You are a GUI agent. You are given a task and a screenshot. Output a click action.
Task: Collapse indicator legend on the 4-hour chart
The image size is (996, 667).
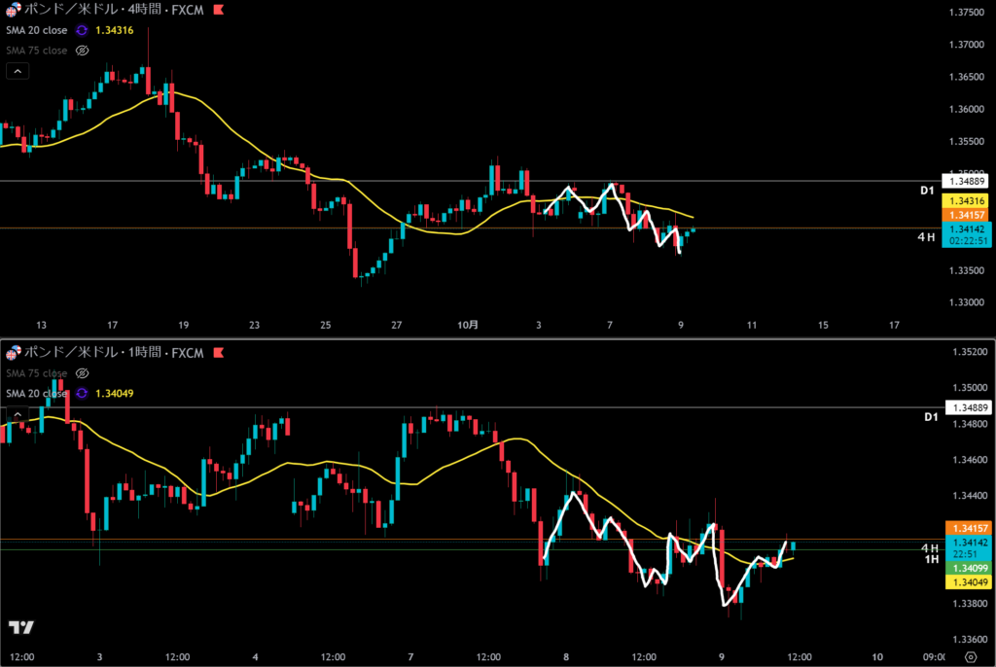(x=18, y=71)
